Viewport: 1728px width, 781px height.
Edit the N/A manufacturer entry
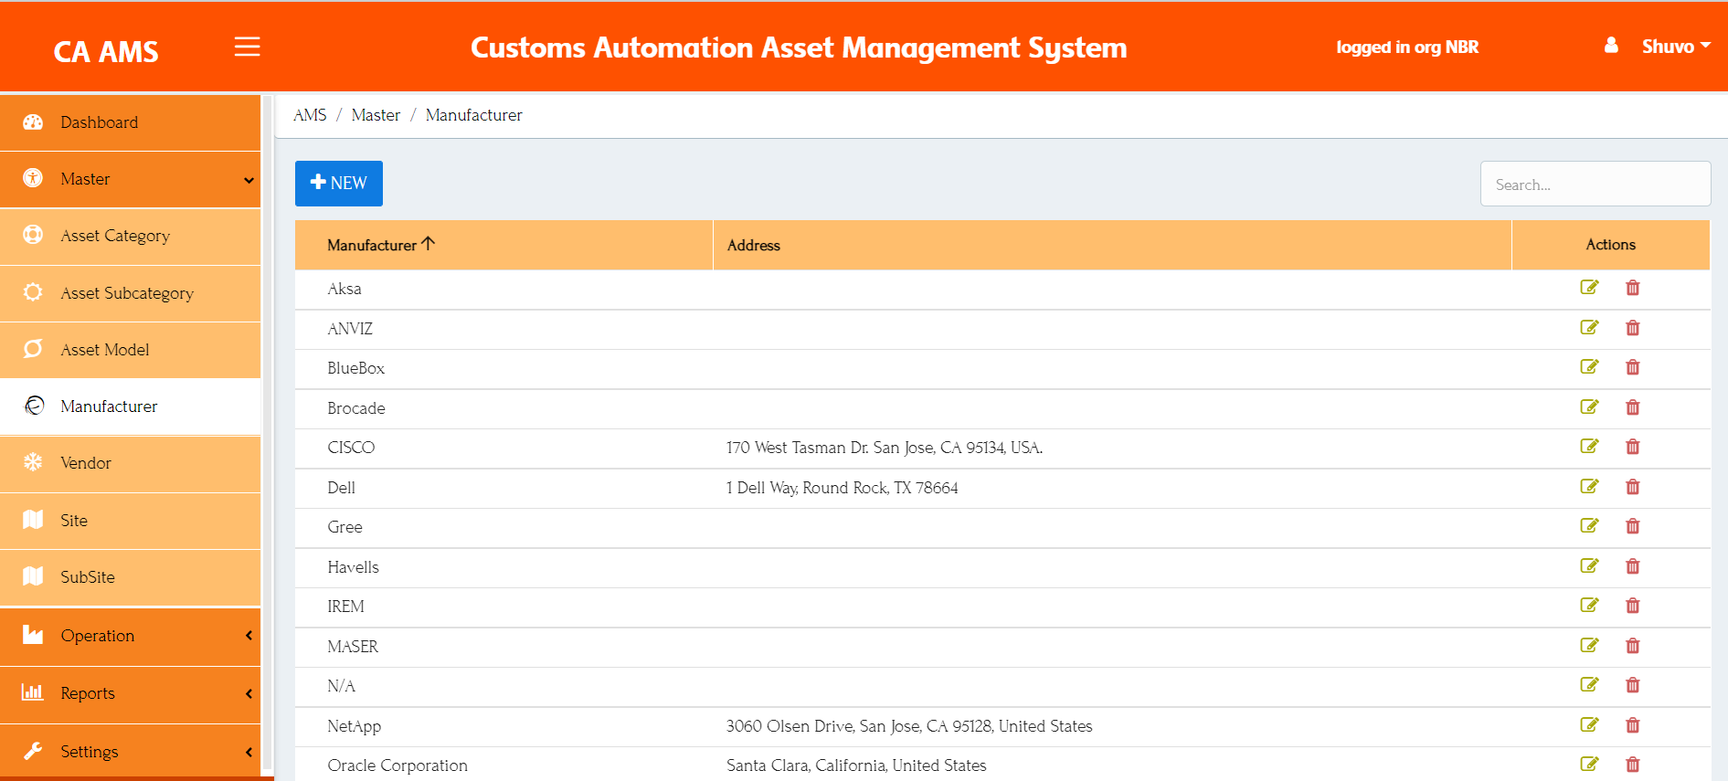pyautogui.click(x=1590, y=685)
